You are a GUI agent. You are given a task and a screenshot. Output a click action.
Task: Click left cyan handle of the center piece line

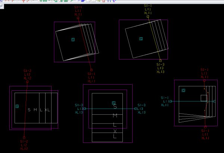[85, 109]
